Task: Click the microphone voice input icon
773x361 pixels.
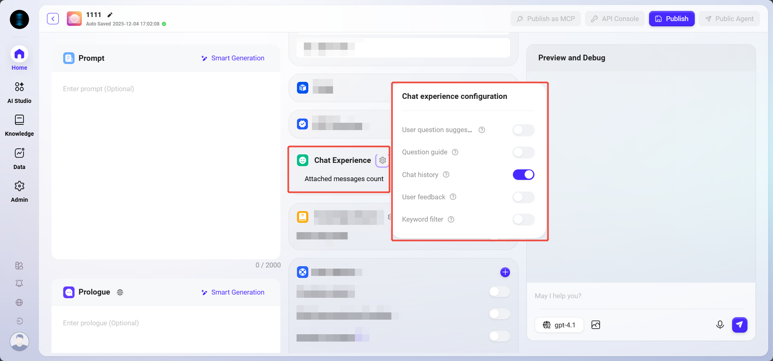Action: tap(720, 325)
